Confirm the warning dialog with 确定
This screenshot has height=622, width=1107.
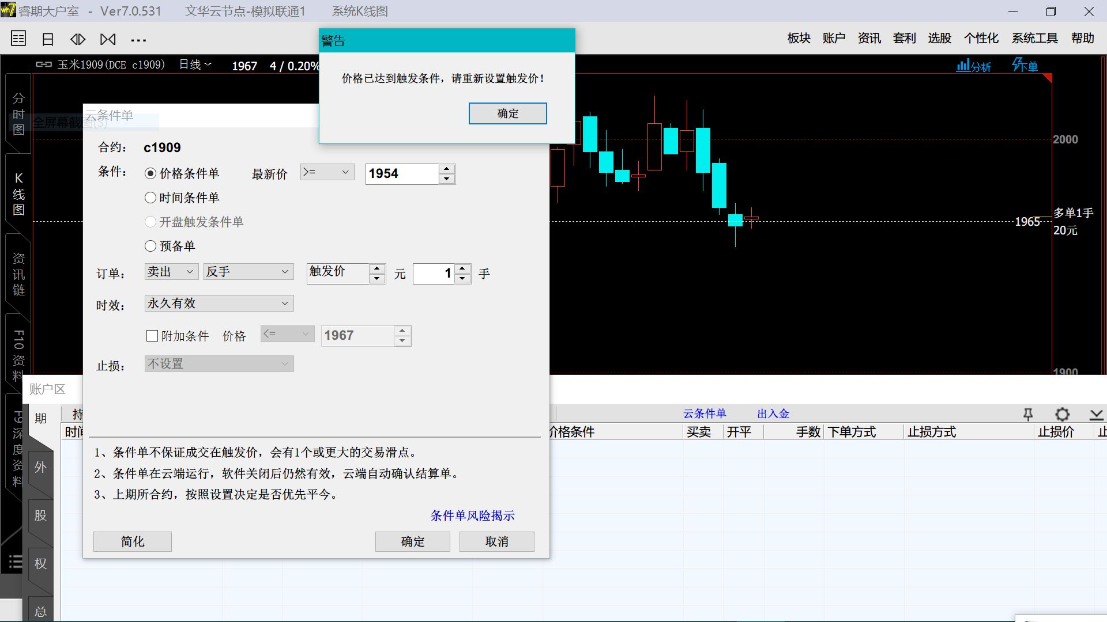(507, 113)
